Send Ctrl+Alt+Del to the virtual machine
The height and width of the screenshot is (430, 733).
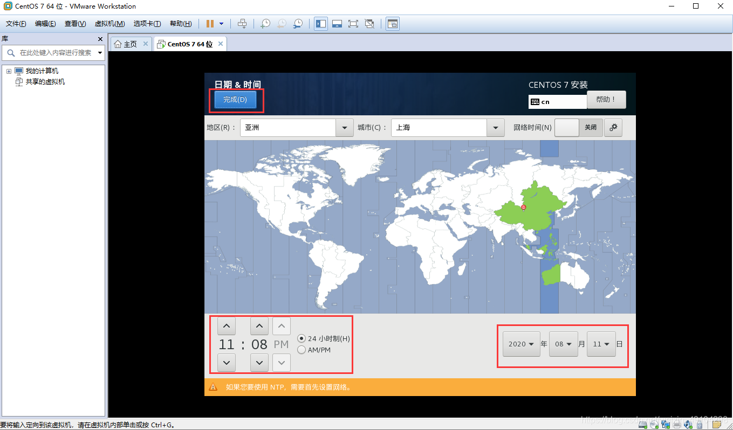click(242, 24)
